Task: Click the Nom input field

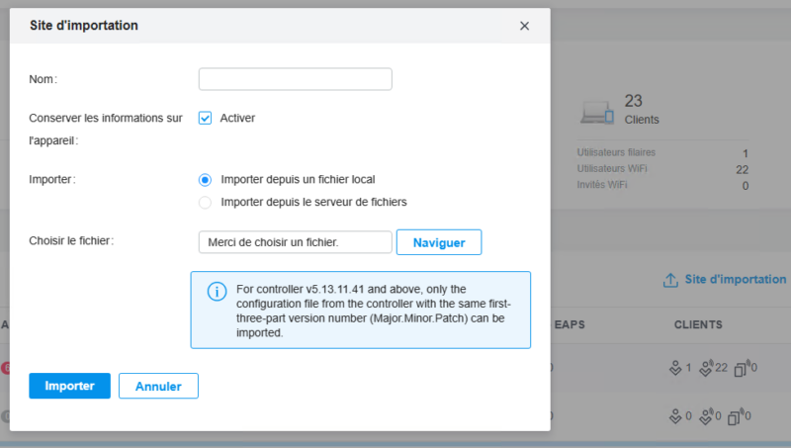Action: point(295,79)
